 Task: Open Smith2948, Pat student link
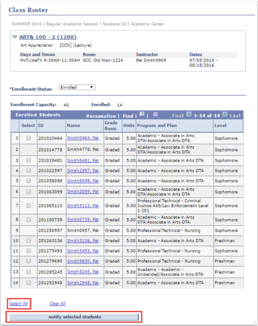coord(83,283)
